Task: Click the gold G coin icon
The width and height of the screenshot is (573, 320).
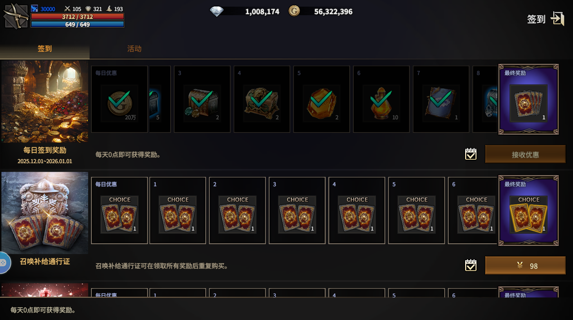Action: 294,11
